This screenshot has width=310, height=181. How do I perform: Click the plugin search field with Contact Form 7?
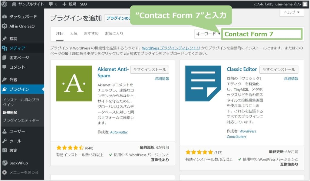tap(262, 34)
